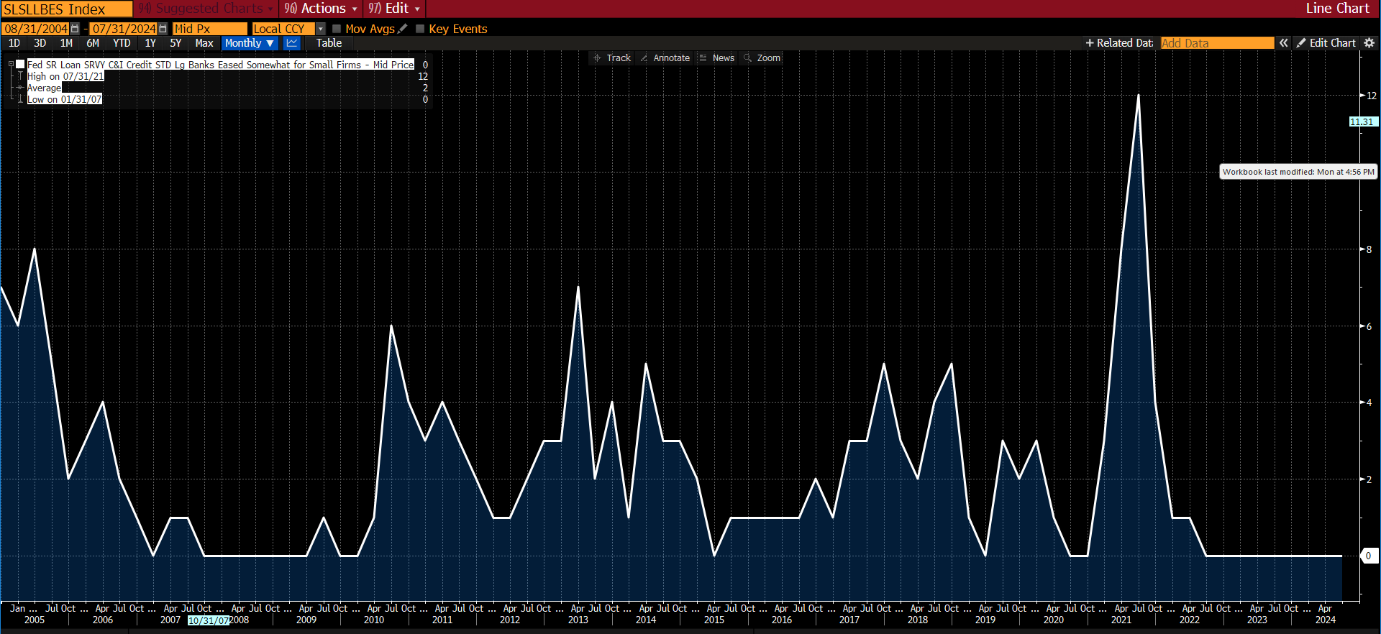Click 'High on 07/31/21' legend row
The image size is (1381, 634).
coord(65,76)
